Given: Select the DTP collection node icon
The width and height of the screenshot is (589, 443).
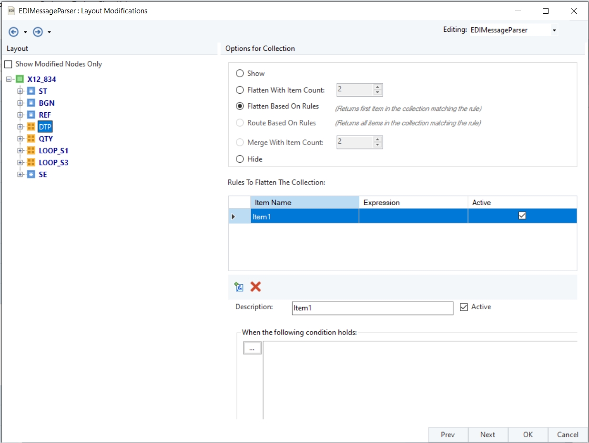Looking at the screenshot, I should 31,127.
